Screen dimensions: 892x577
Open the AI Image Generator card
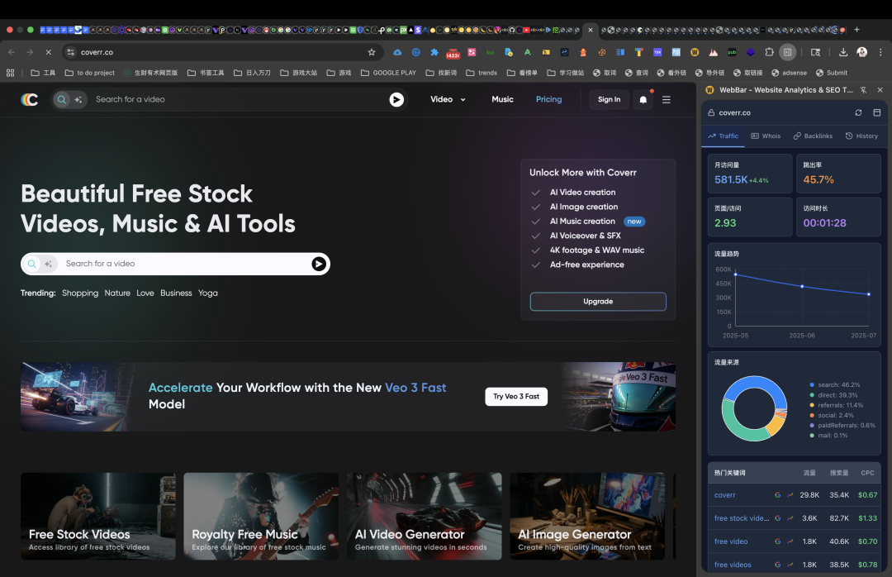point(587,516)
